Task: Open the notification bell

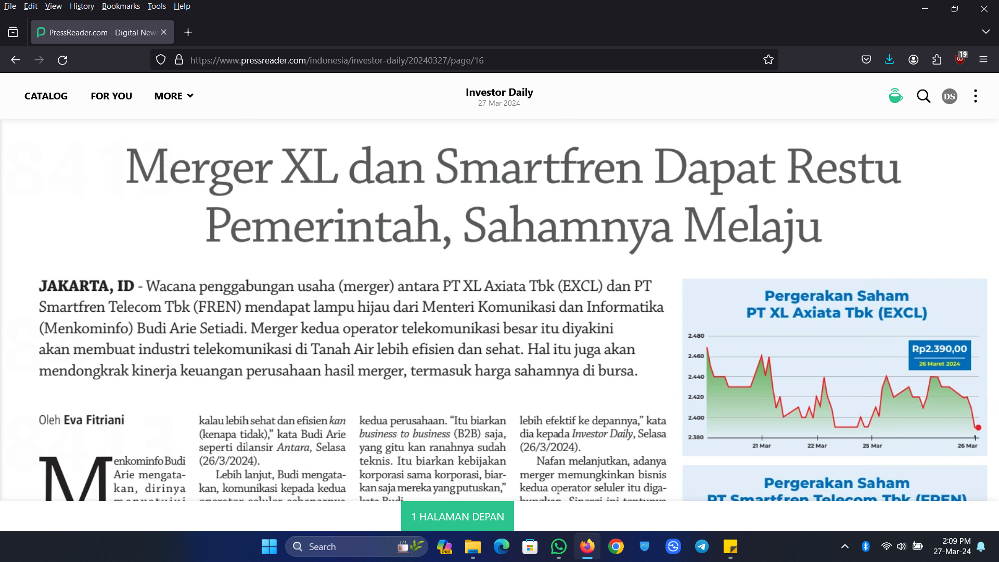Action: click(x=981, y=546)
